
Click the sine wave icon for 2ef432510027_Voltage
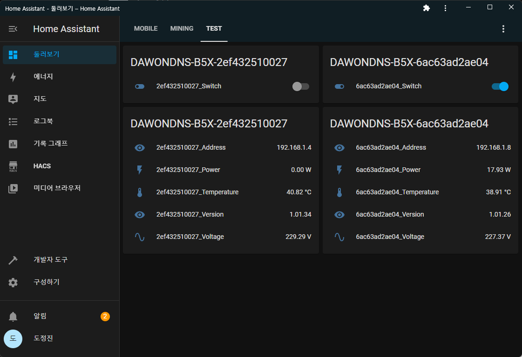pyautogui.click(x=140, y=237)
